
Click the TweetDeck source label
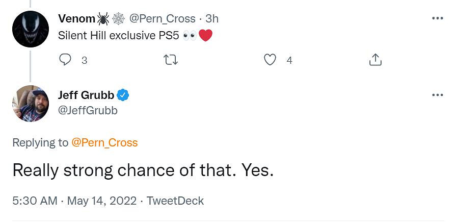coord(175,201)
